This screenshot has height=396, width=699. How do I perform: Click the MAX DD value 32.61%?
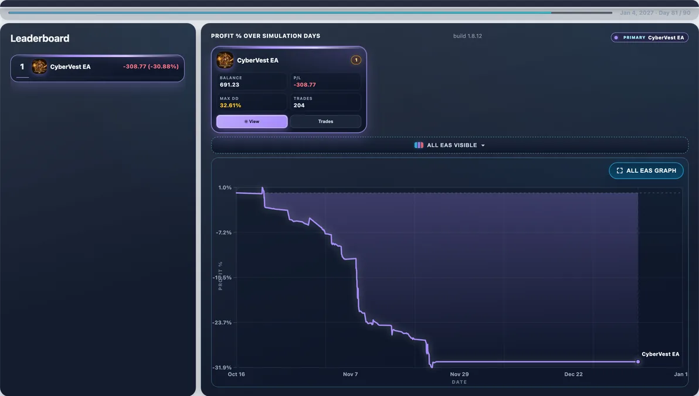[230, 105]
